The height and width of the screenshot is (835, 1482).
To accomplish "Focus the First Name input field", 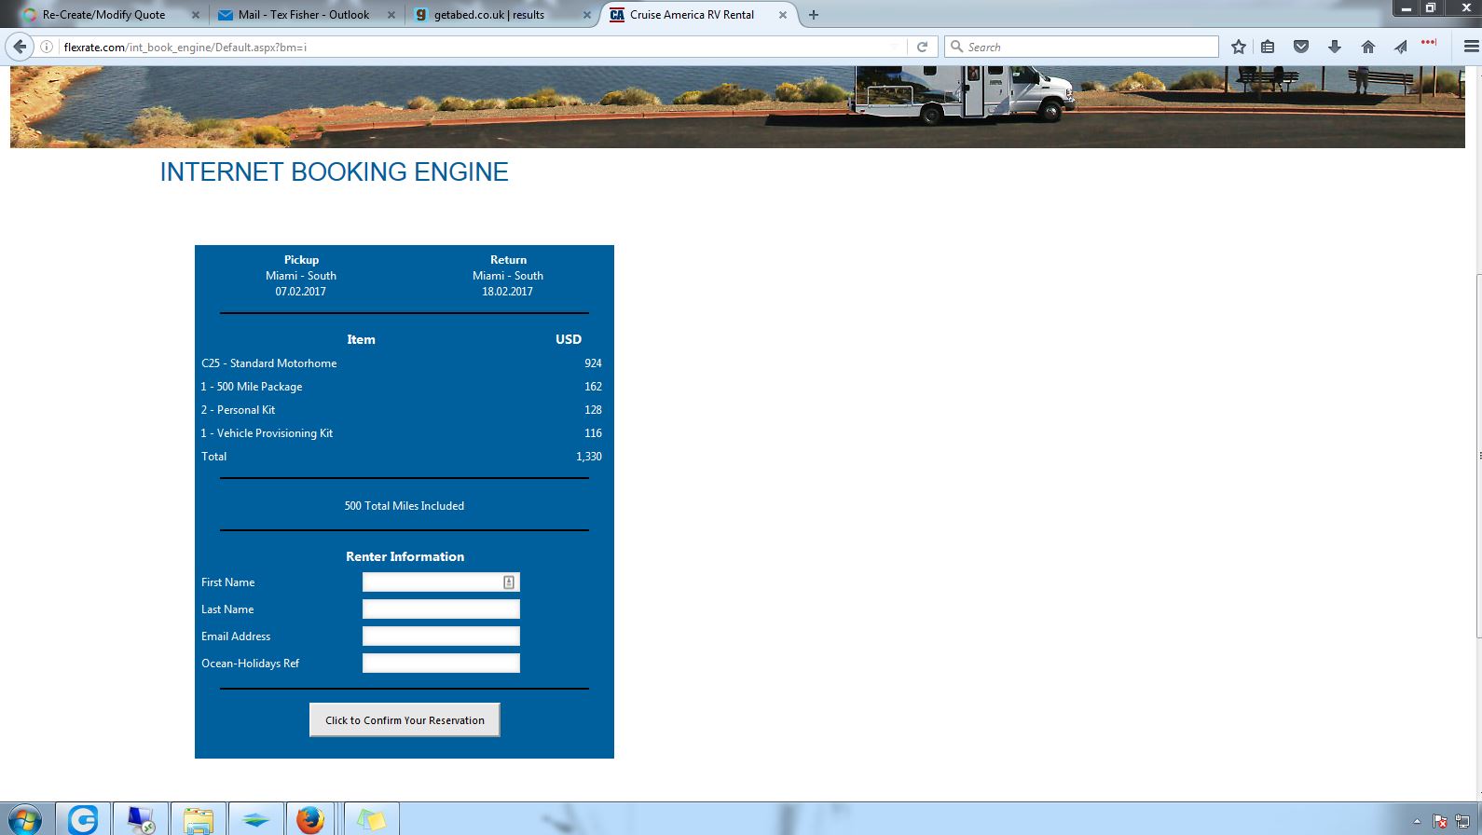I will tap(441, 582).
